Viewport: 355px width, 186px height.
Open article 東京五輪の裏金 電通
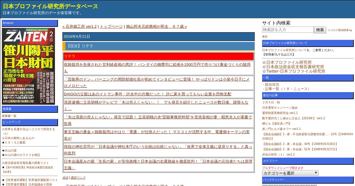[157, 135]
